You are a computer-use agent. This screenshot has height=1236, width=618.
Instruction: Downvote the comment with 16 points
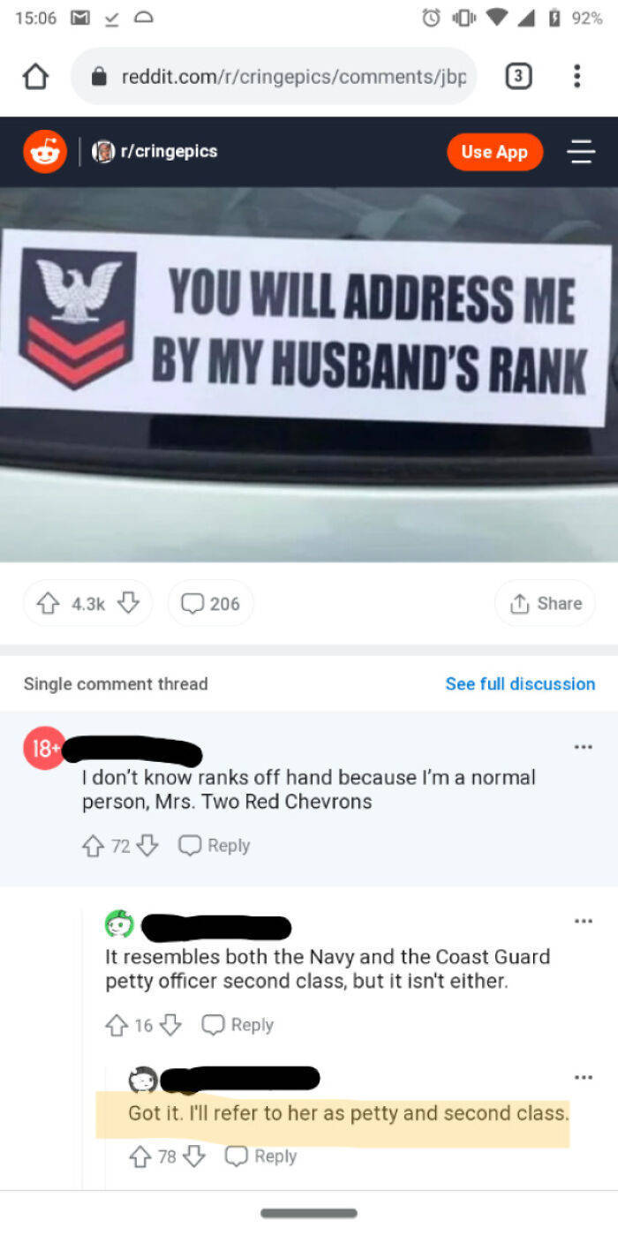tap(170, 1025)
